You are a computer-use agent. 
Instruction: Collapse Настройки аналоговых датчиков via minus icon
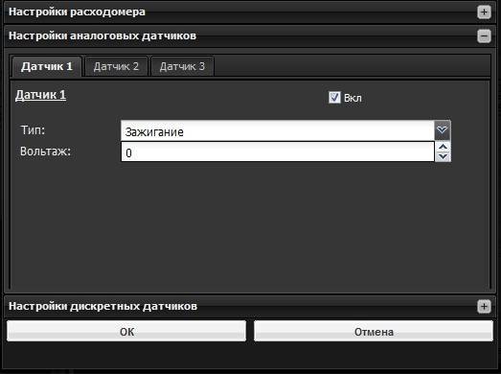point(484,35)
